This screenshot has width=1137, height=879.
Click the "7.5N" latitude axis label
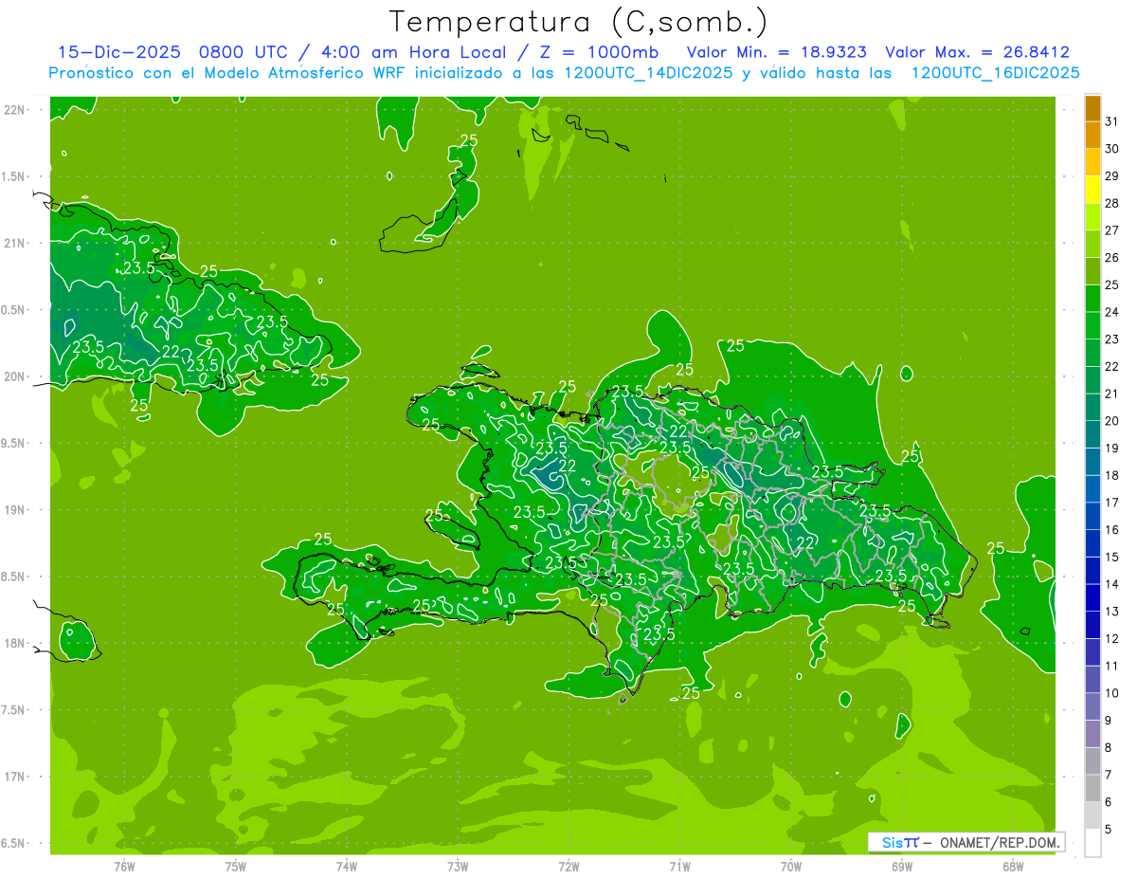pyautogui.click(x=14, y=710)
